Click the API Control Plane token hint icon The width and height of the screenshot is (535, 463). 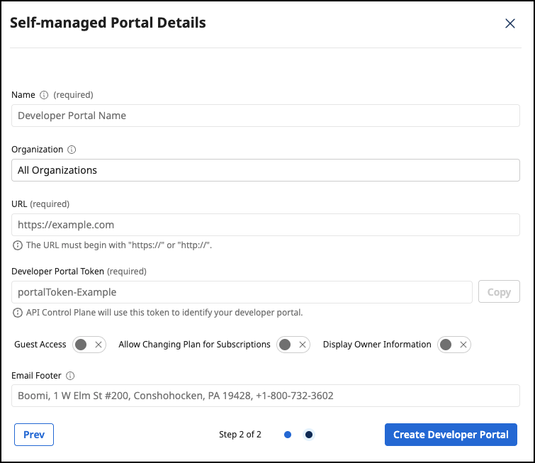point(17,313)
